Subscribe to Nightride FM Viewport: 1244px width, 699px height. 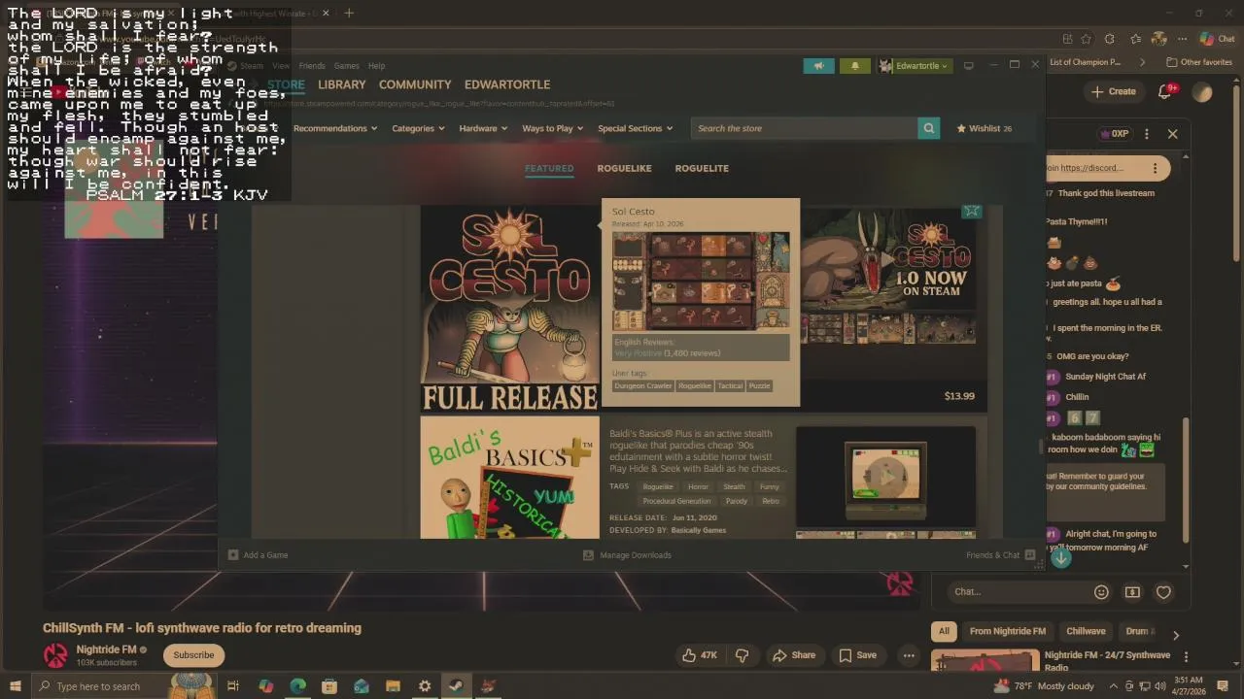tap(193, 655)
